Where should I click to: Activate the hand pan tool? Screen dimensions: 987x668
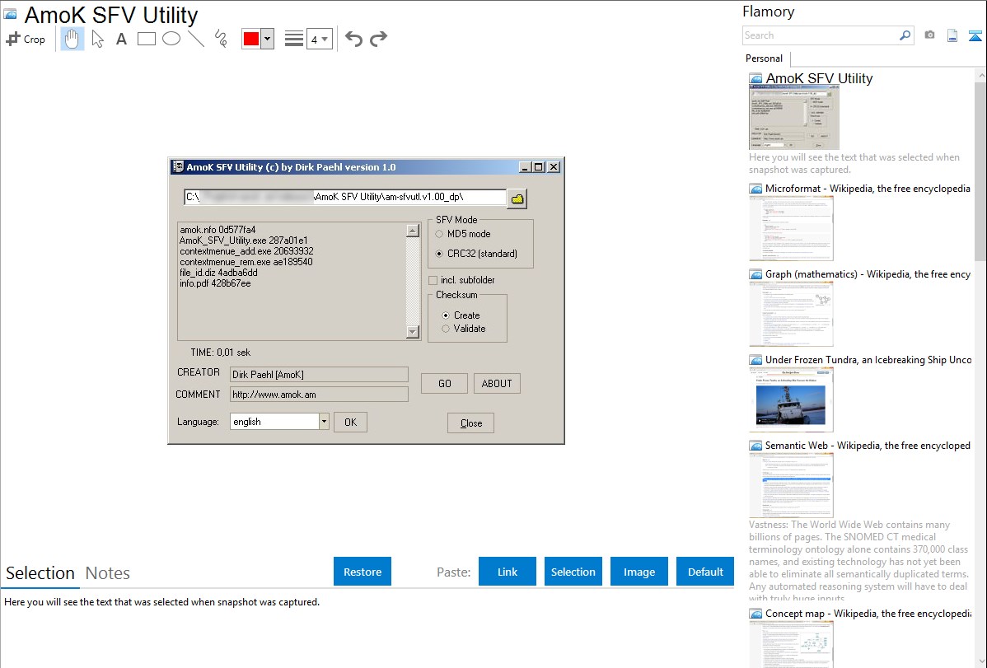(x=72, y=39)
